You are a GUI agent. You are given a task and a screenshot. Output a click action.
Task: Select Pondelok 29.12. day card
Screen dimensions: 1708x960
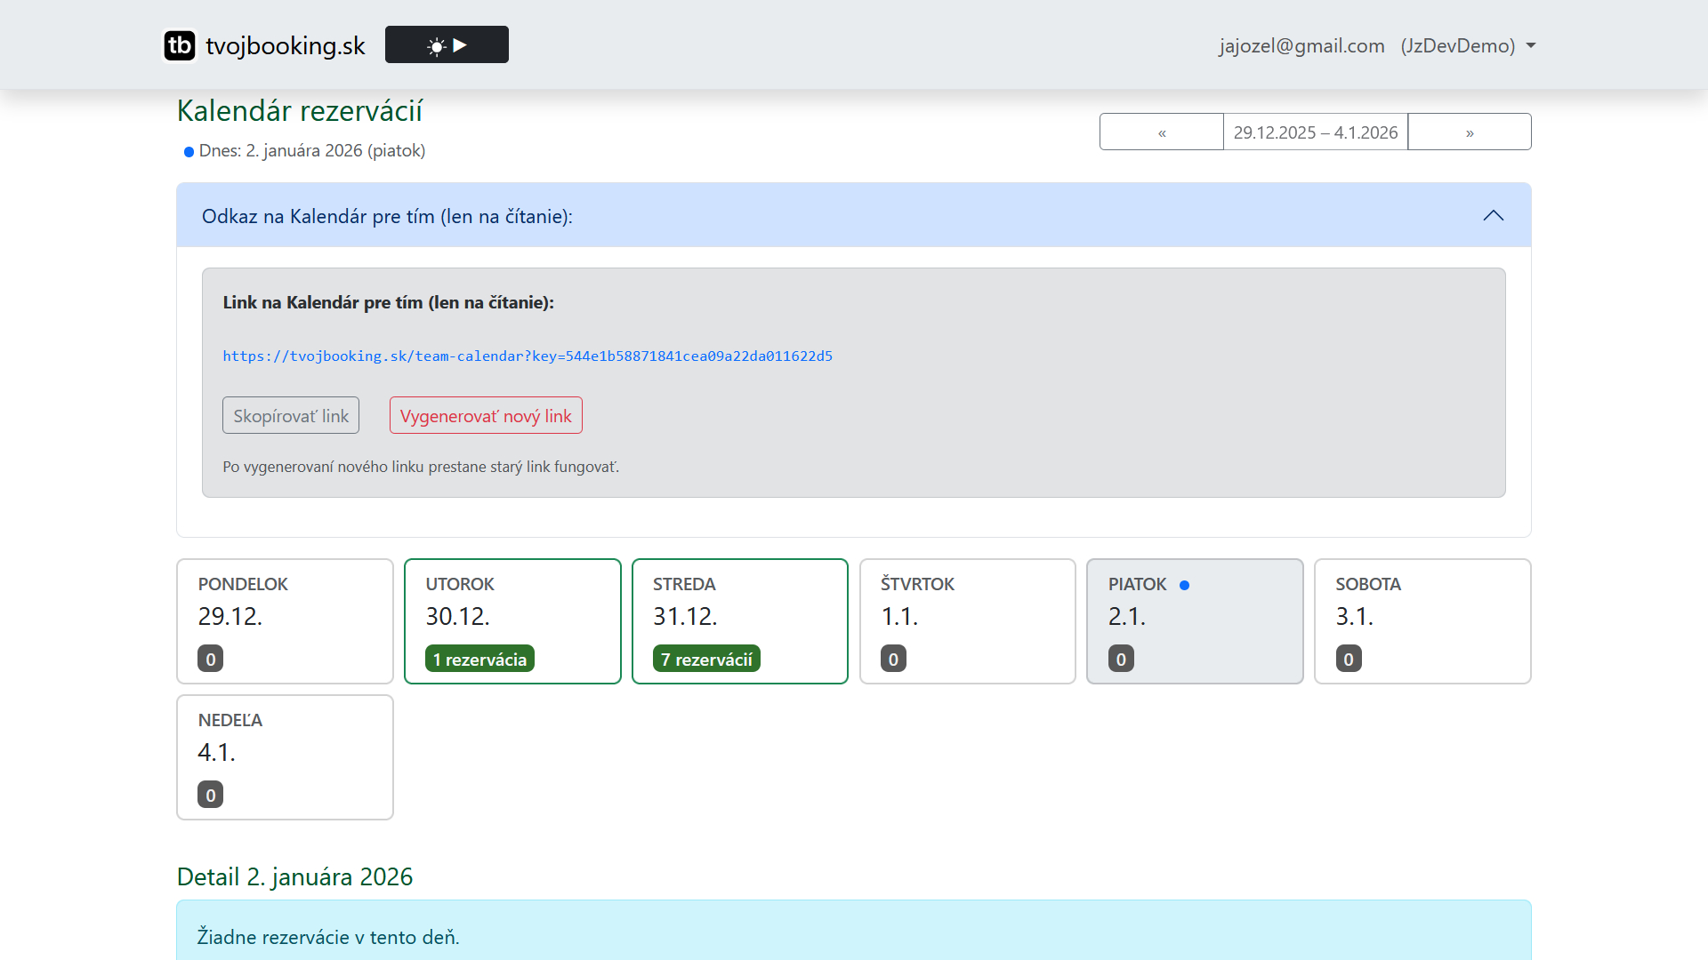[x=285, y=620]
